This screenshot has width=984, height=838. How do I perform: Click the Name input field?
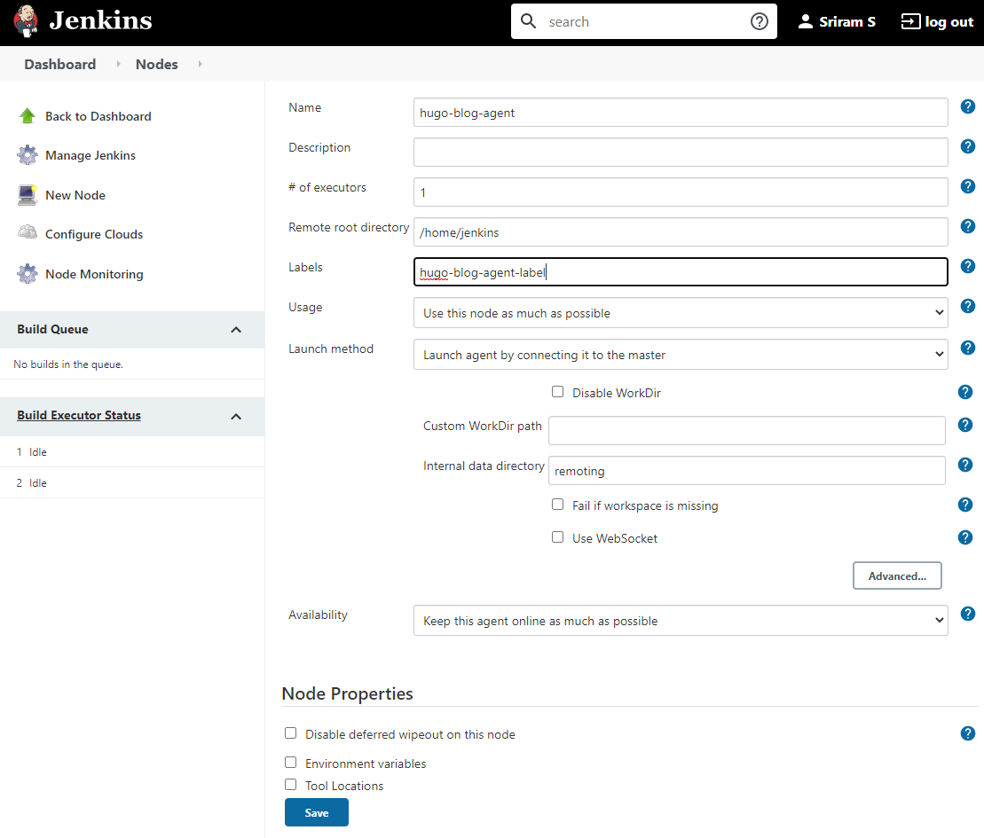681,113
